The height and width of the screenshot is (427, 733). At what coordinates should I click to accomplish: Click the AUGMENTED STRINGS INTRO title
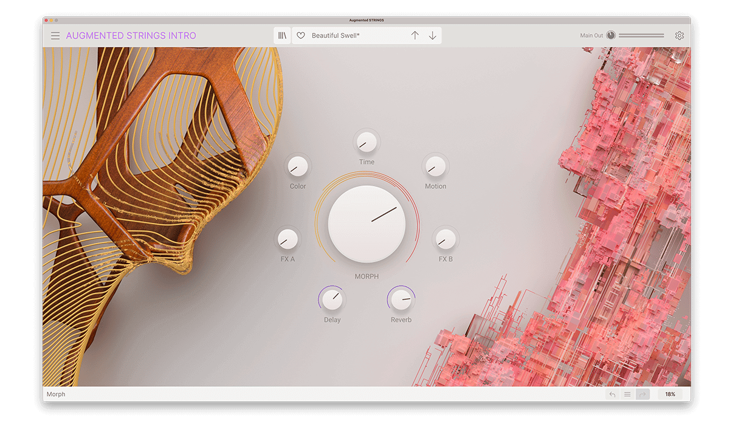131,35
